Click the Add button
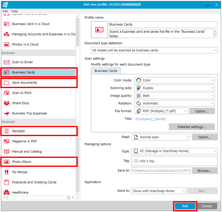The width and height of the screenshot is (222, 212). (185, 206)
